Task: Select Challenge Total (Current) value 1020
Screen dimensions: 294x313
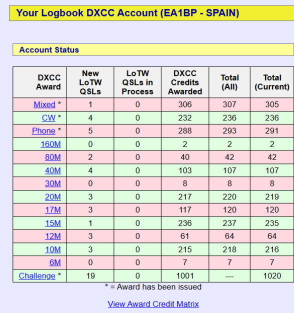Action: click(272, 275)
